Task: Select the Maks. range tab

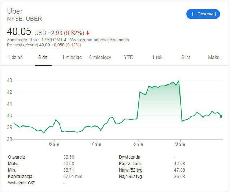Action: click(214, 57)
